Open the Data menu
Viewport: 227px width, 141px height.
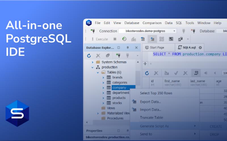[169, 23]
